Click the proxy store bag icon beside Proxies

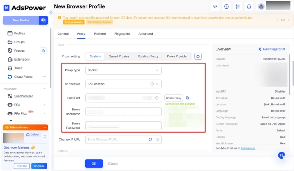[43, 51]
